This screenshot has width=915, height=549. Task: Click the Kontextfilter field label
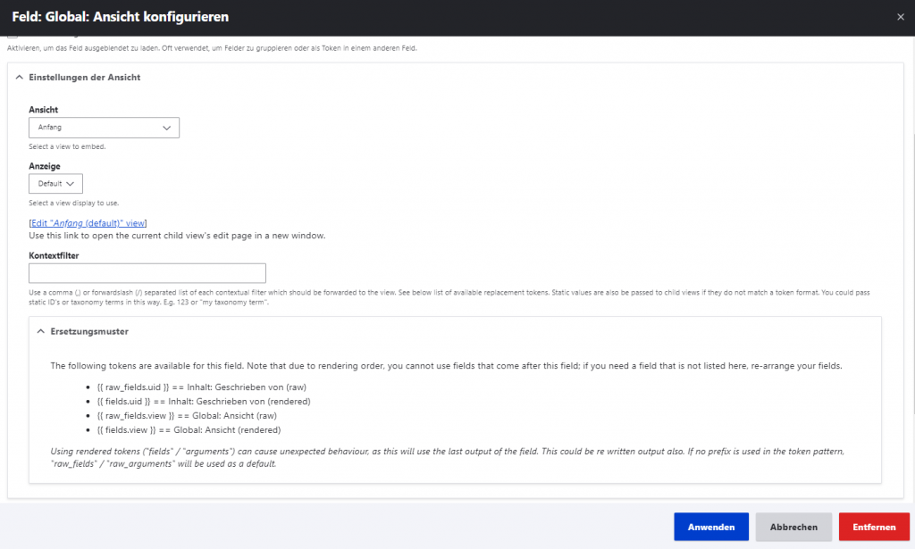click(x=55, y=255)
